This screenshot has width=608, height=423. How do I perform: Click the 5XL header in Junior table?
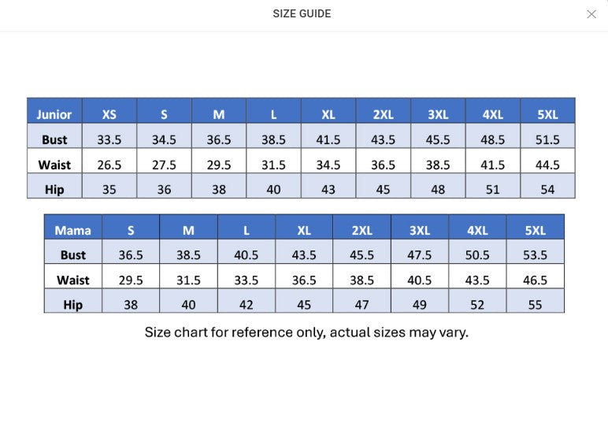pyautogui.click(x=547, y=114)
